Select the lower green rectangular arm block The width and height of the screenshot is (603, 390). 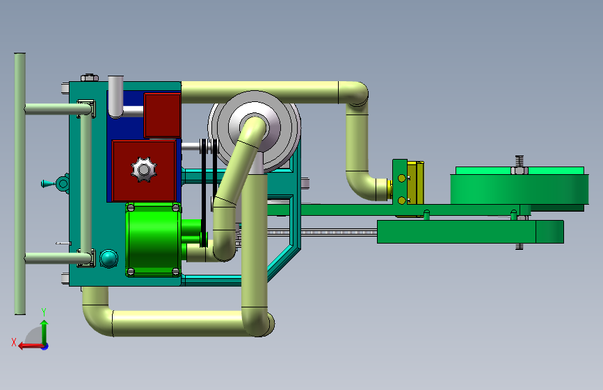coord(470,232)
